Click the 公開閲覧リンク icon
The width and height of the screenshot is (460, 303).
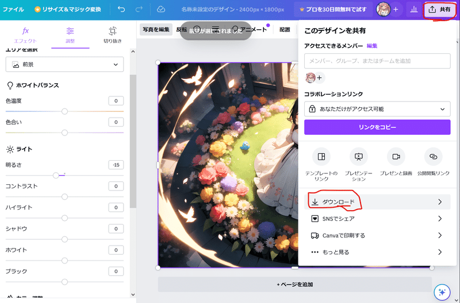(434, 157)
